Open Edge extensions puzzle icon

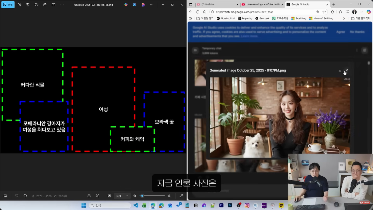[333, 12]
